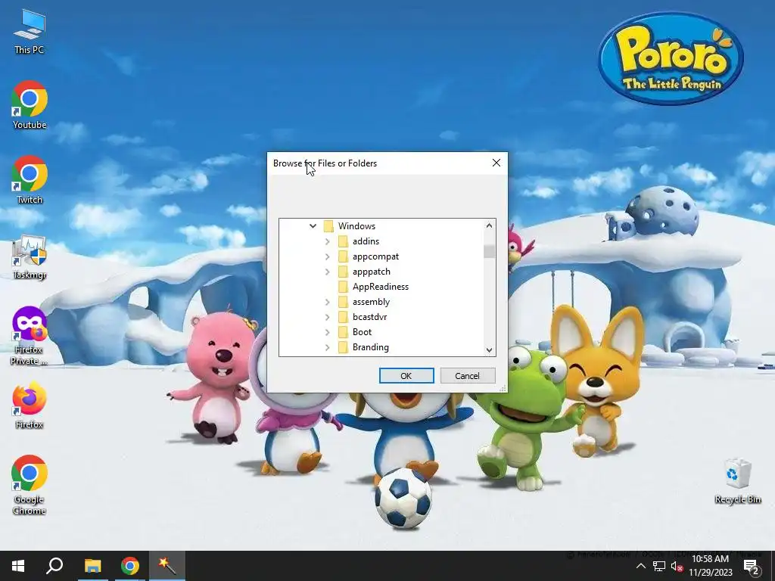Screen dimensions: 775x581
Task: Open Google Chrome desktop shortcut
Action: point(30,485)
